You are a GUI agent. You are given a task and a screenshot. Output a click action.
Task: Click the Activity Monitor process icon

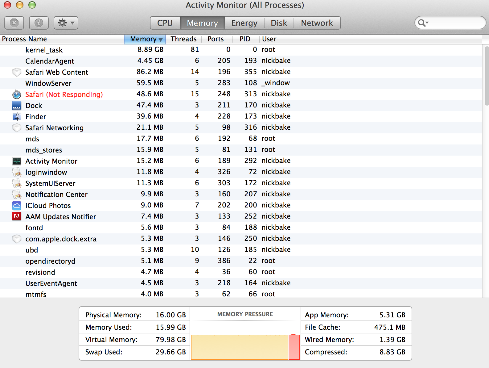pyautogui.click(x=17, y=161)
